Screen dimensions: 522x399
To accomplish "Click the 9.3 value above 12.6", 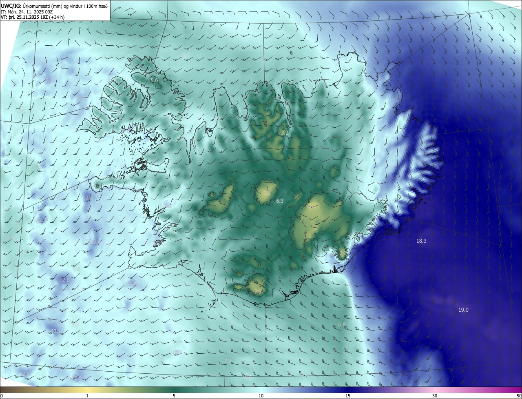I will (x=76, y=268).
